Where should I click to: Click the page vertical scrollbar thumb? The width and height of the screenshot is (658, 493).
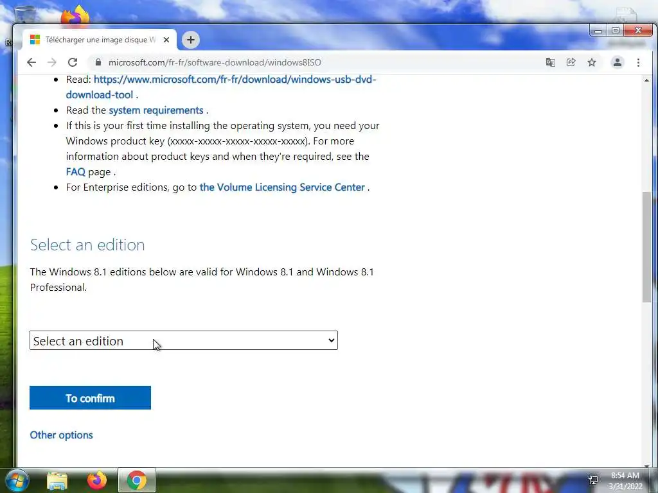[x=646, y=246]
